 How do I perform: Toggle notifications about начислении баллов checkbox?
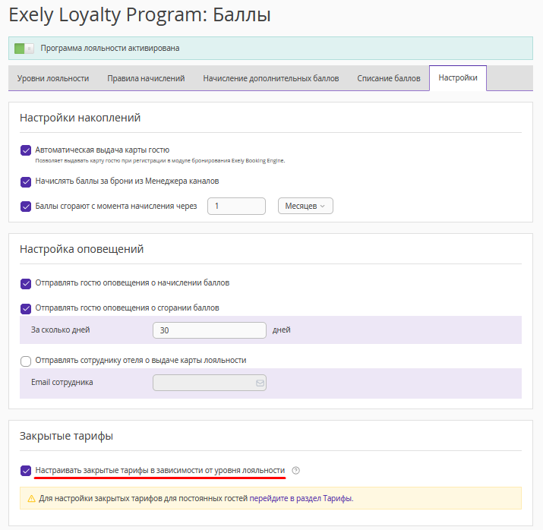[26, 283]
